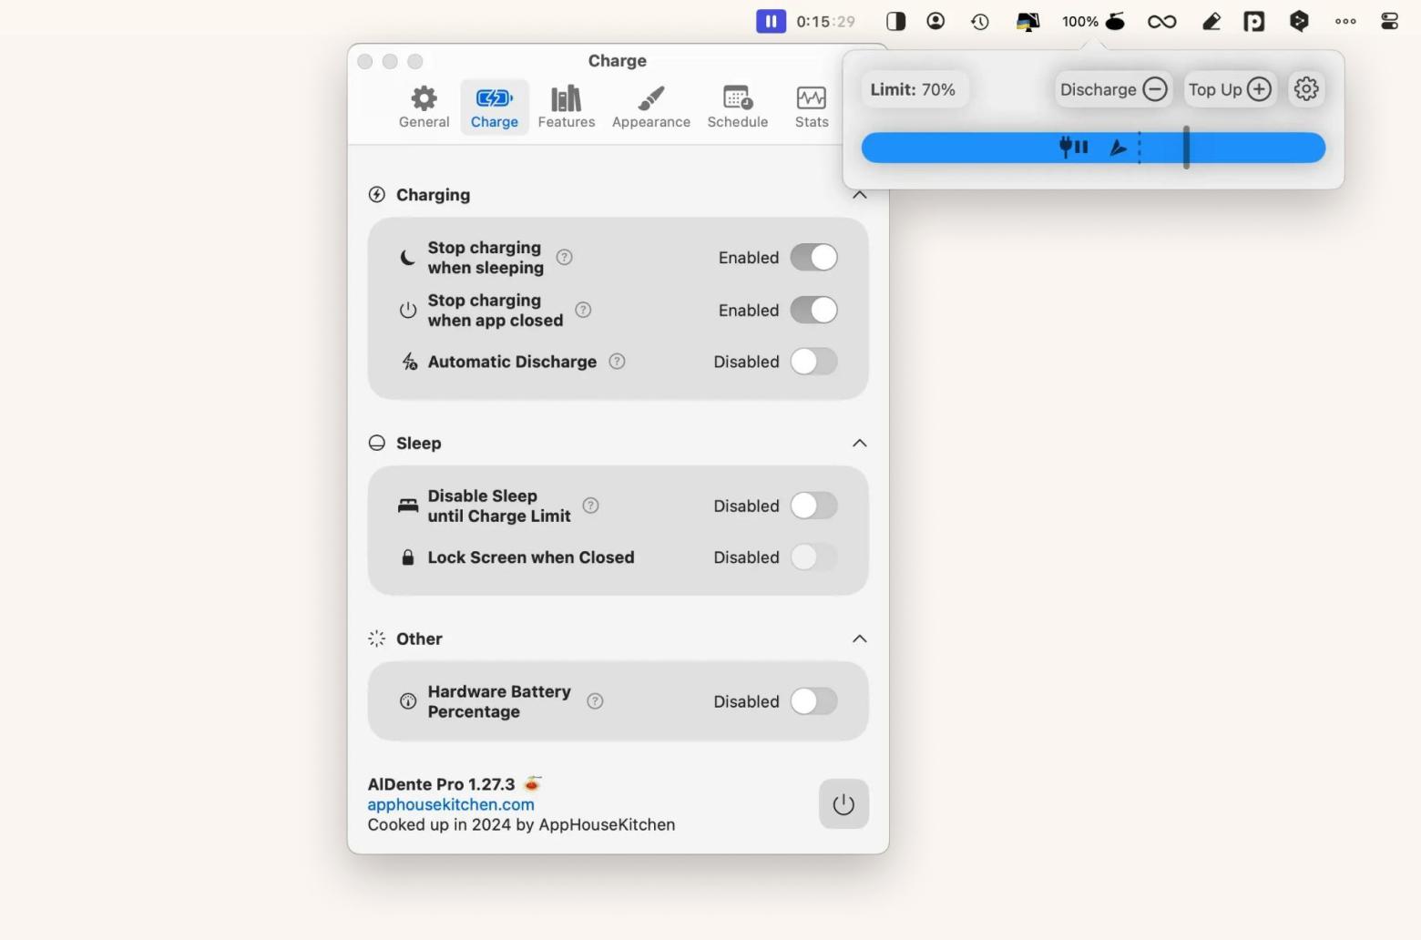This screenshot has height=940, width=1421.
Task: Click the display monitor menu bar icon
Action: [x=1027, y=21]
